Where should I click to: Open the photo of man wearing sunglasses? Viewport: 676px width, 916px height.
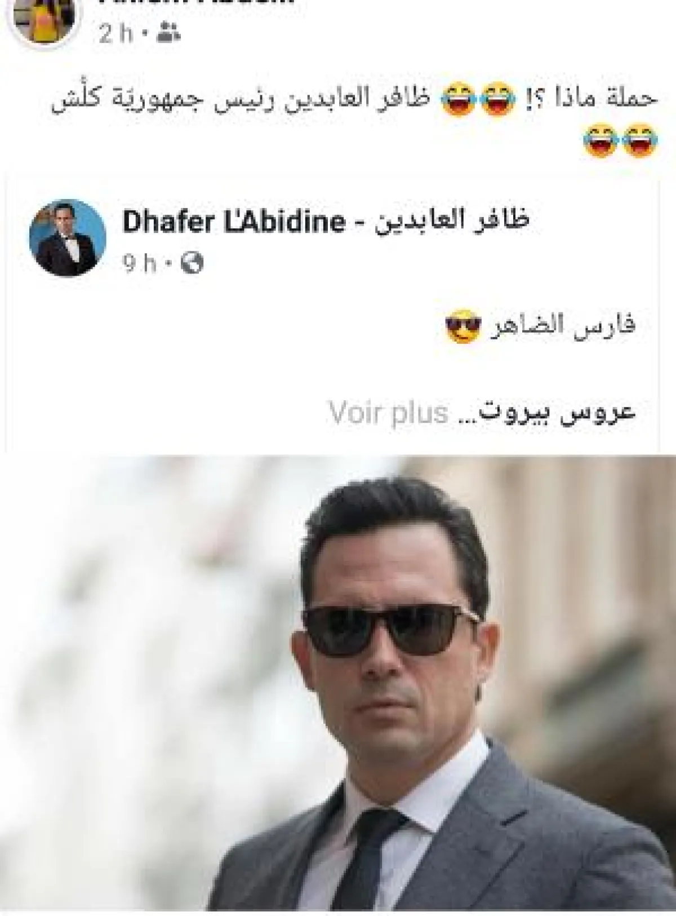[x=338, y=681]
